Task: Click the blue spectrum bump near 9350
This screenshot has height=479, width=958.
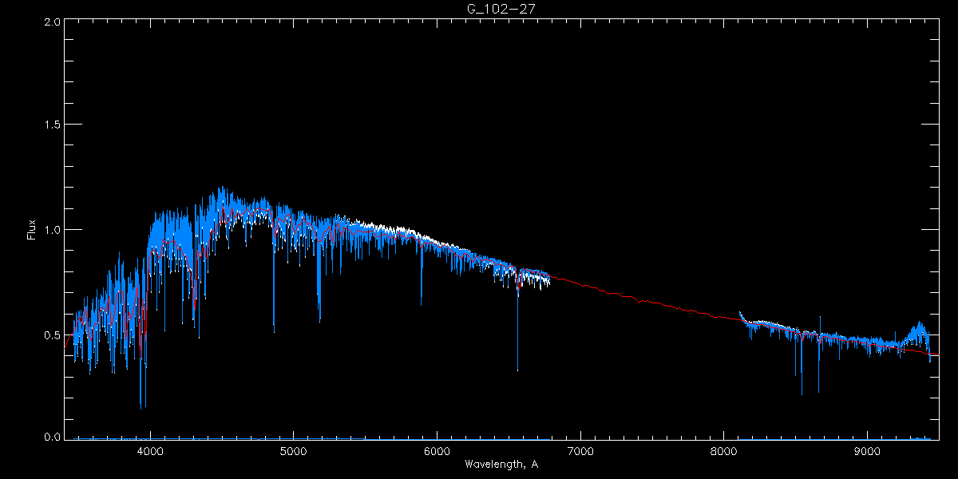Action: coord(920,334)
